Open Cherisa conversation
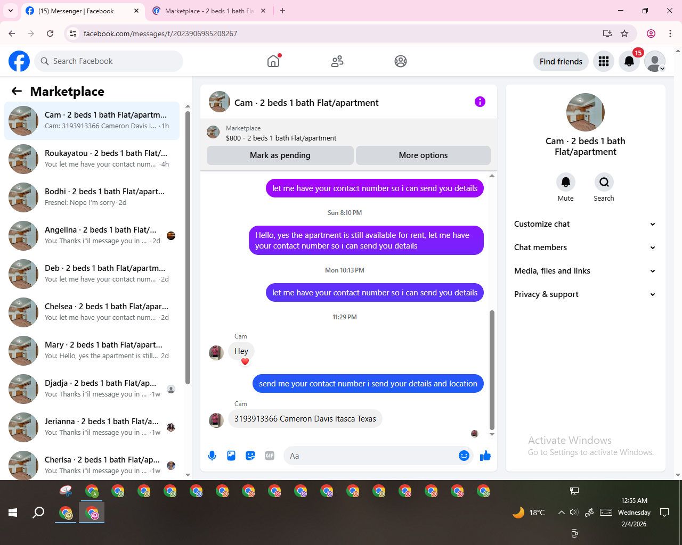Screen dimensions: 682x545 [92, 465]
